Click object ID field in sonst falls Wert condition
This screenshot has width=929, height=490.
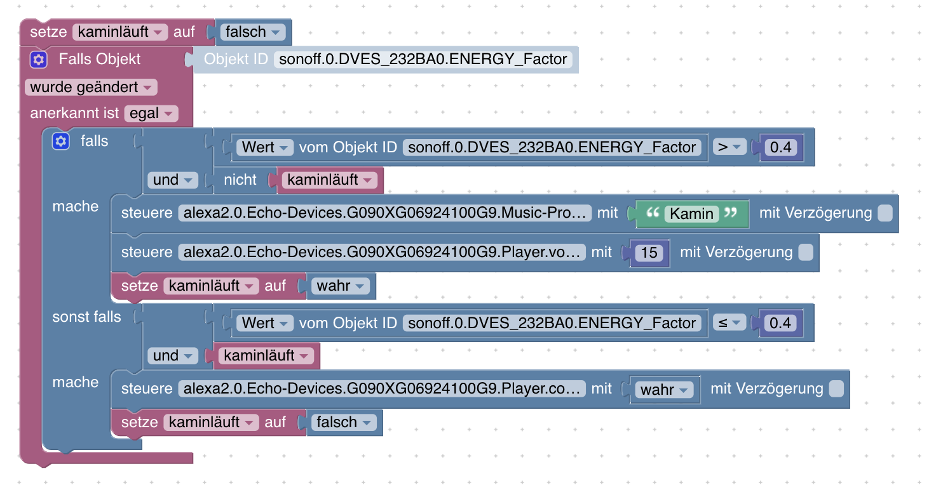click(x=552, y=323)
